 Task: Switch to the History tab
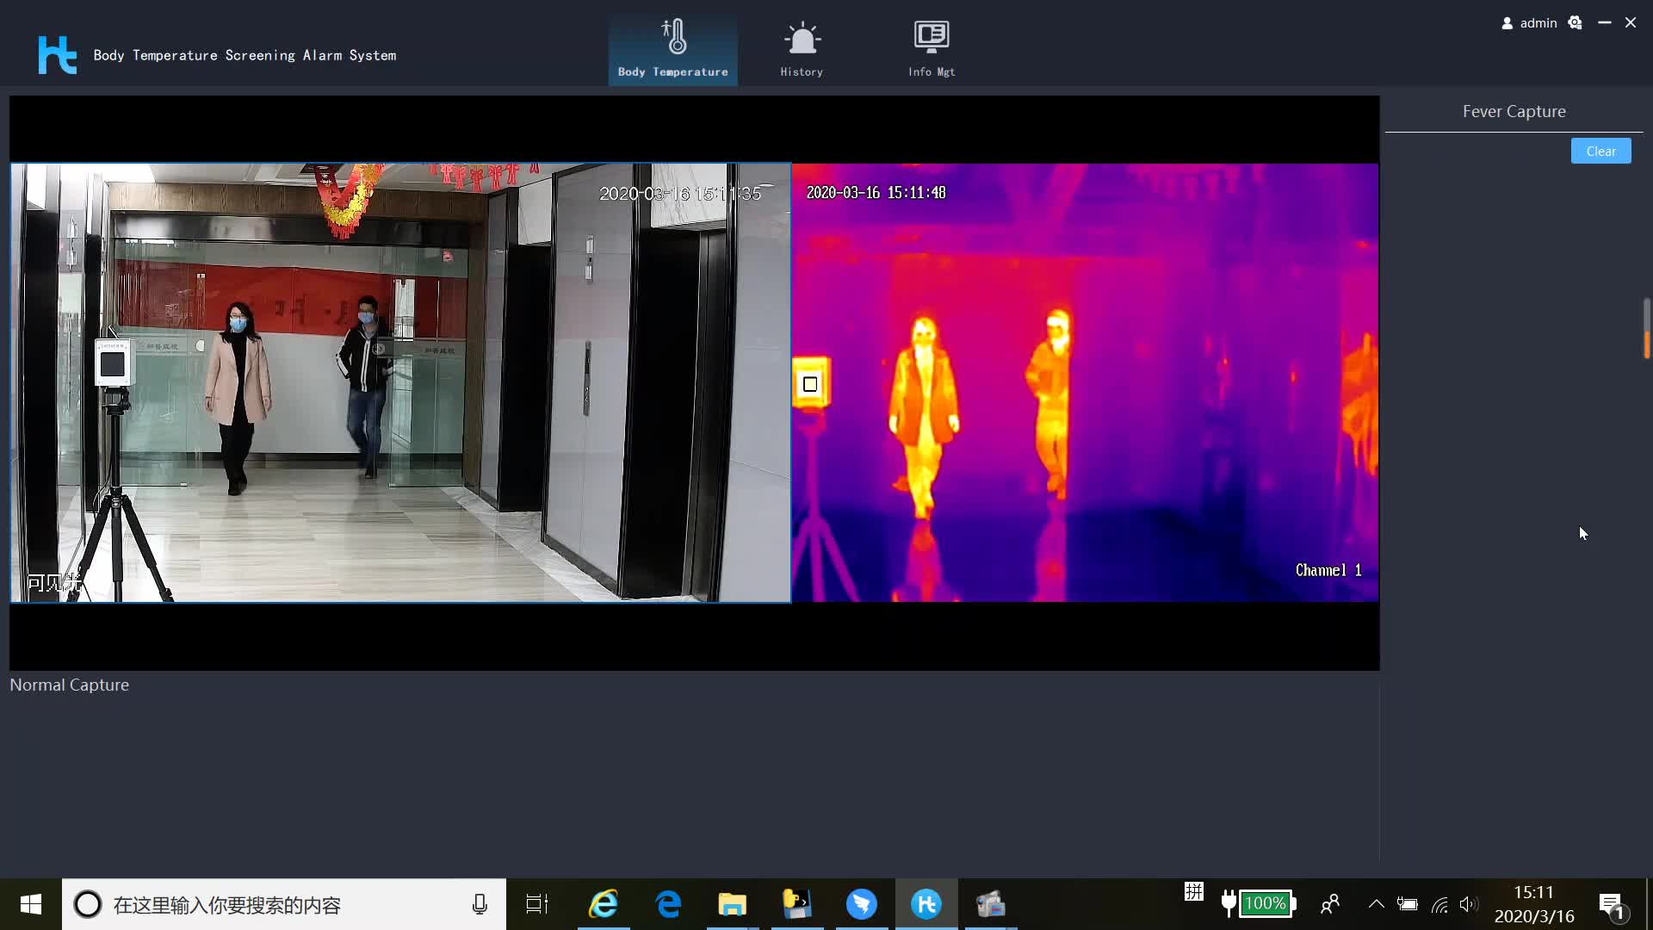coord(802,49)
